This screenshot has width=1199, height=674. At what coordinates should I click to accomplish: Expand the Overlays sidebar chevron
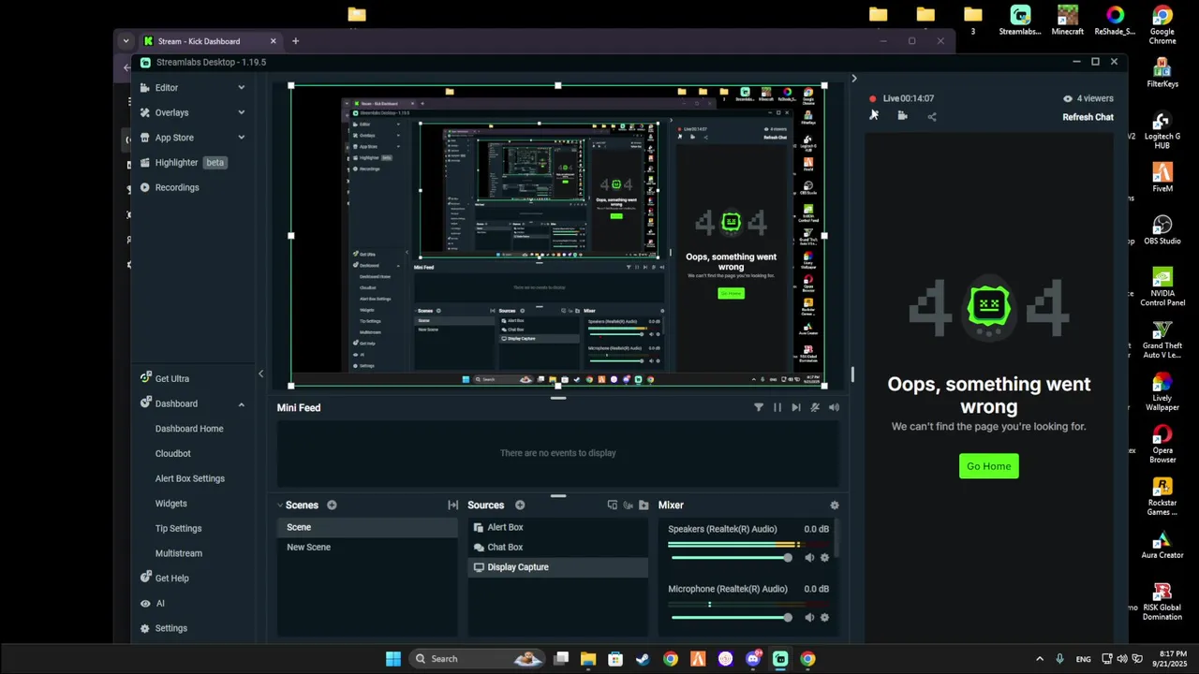click(x=241, y=112)
